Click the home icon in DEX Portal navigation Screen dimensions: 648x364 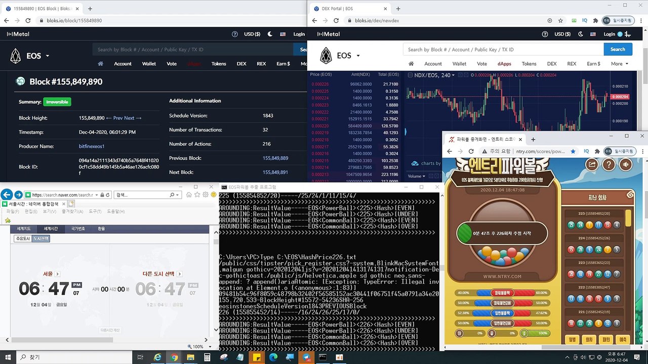pyautogui.click(x=411, y=64)
